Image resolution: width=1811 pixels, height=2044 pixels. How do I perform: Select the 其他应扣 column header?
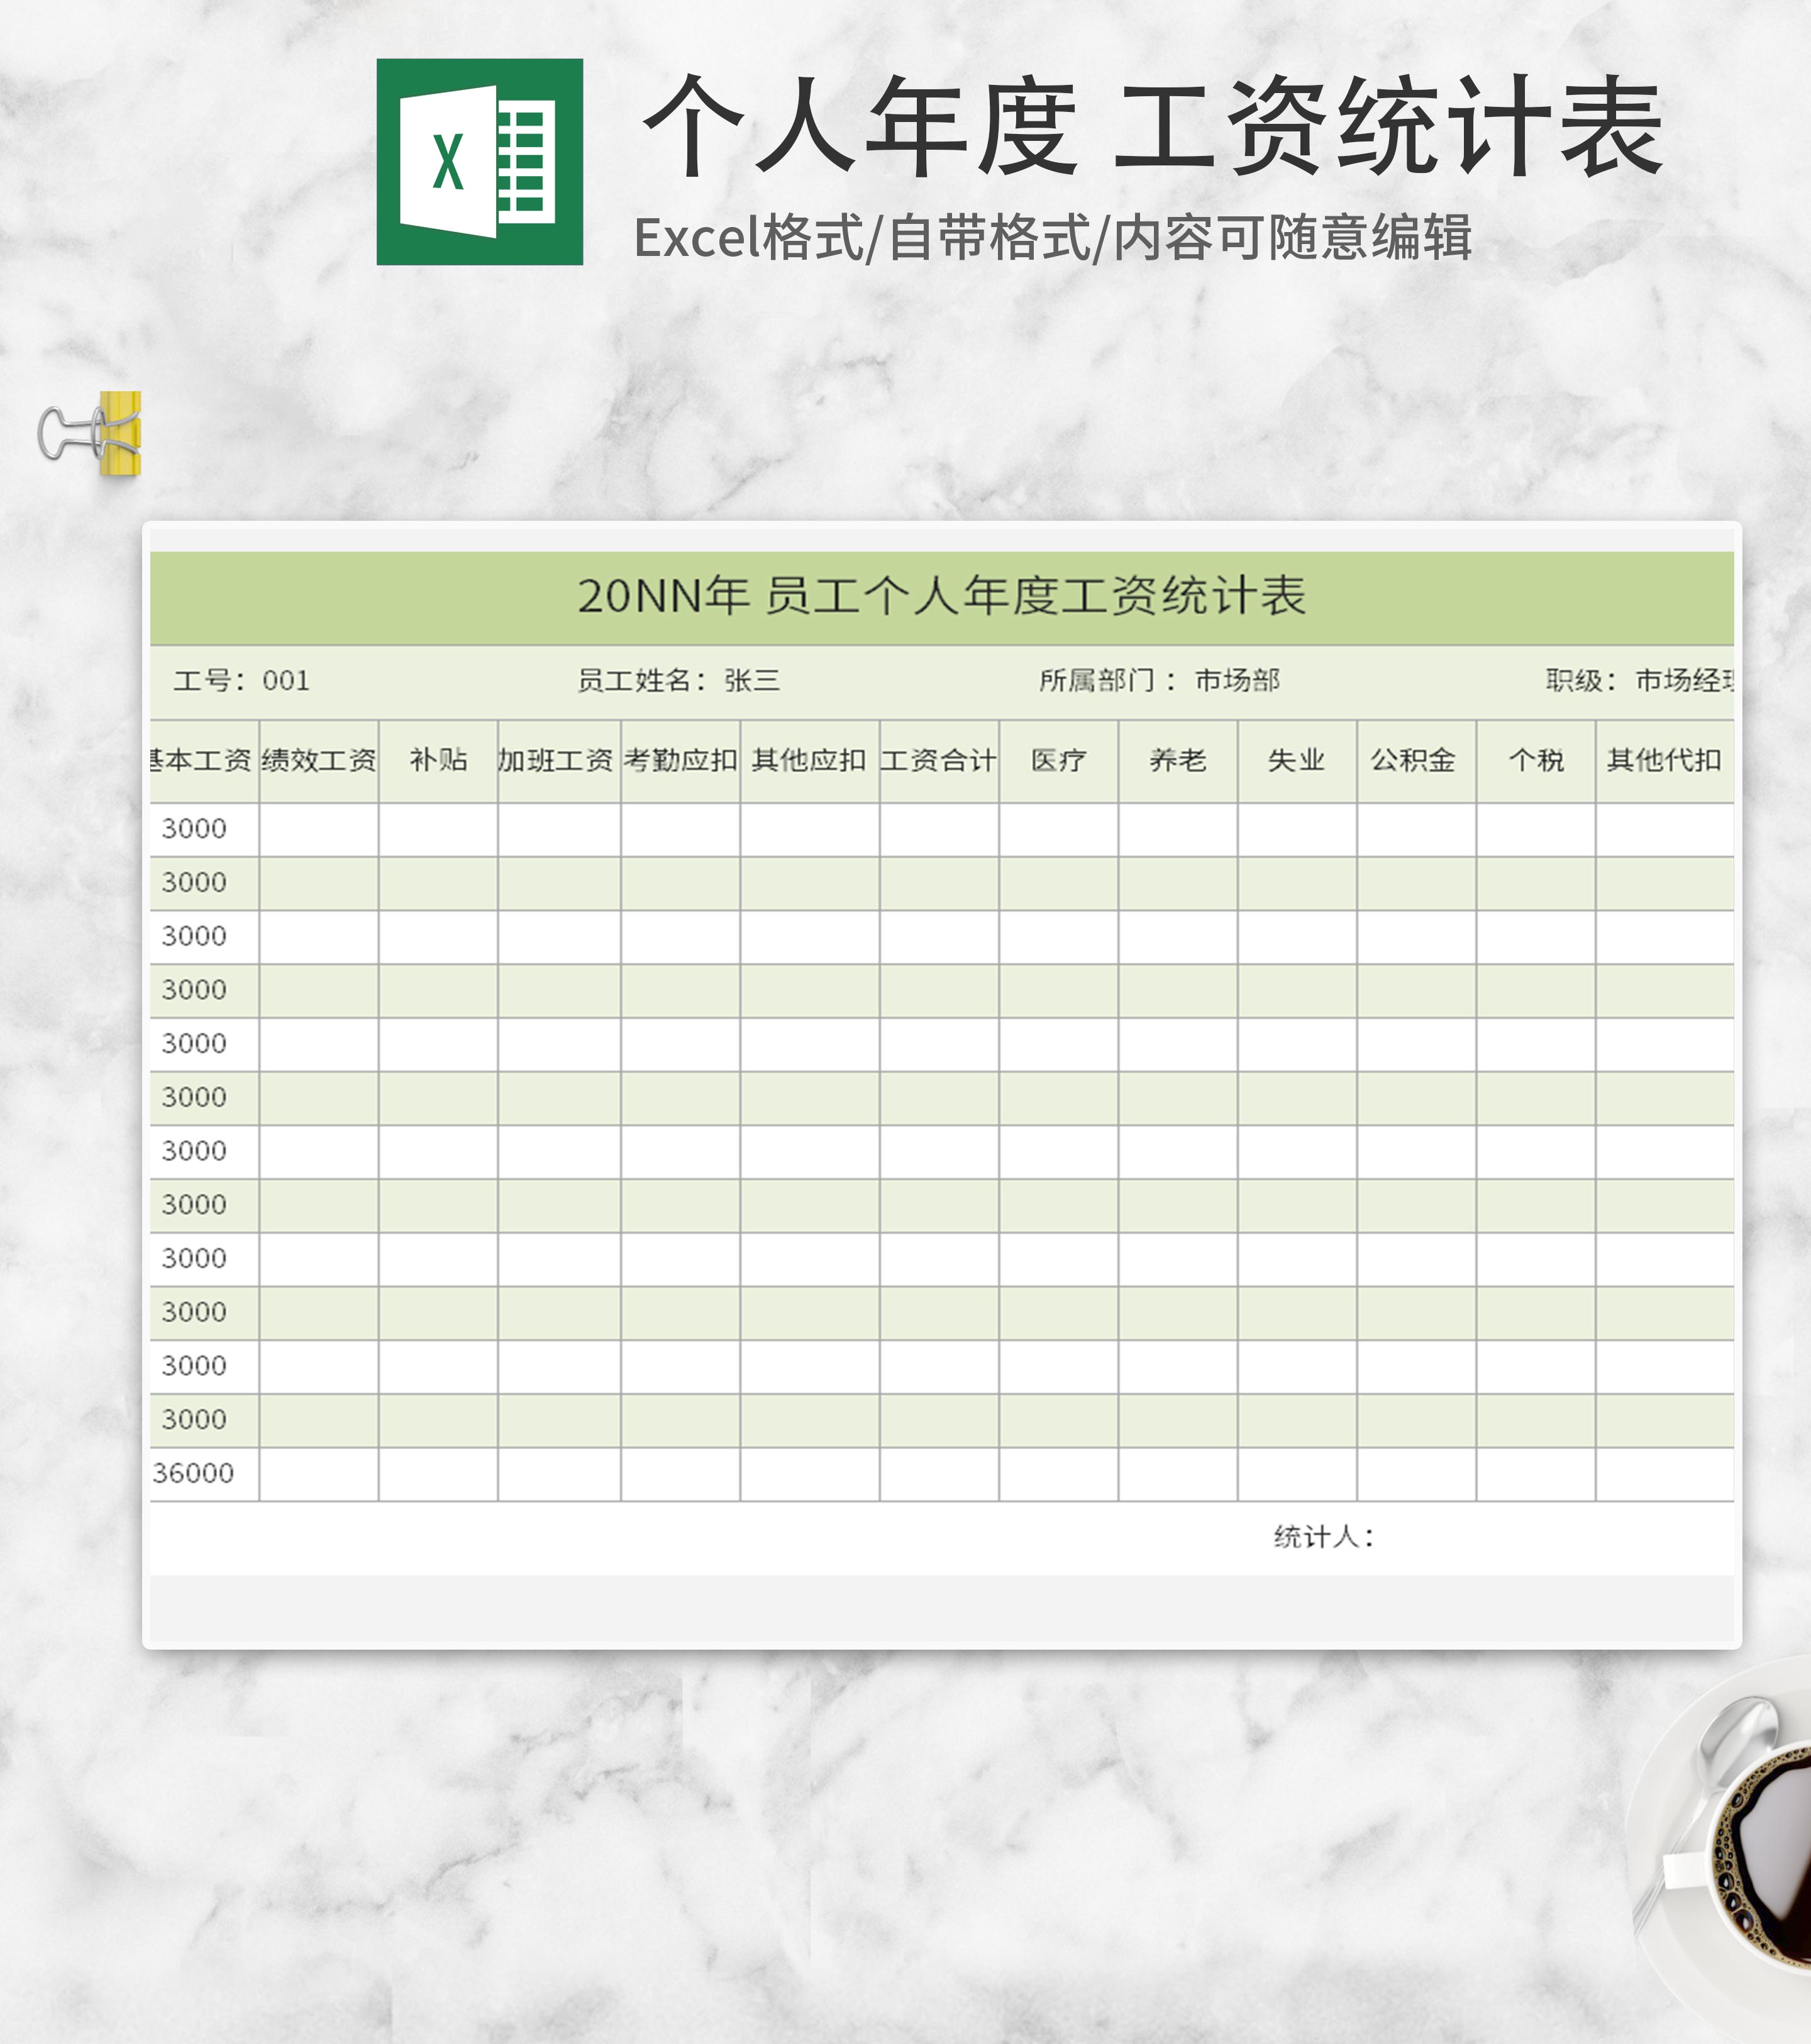point(809,761)
